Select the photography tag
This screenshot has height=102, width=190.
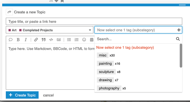click(x=109, y=88)
